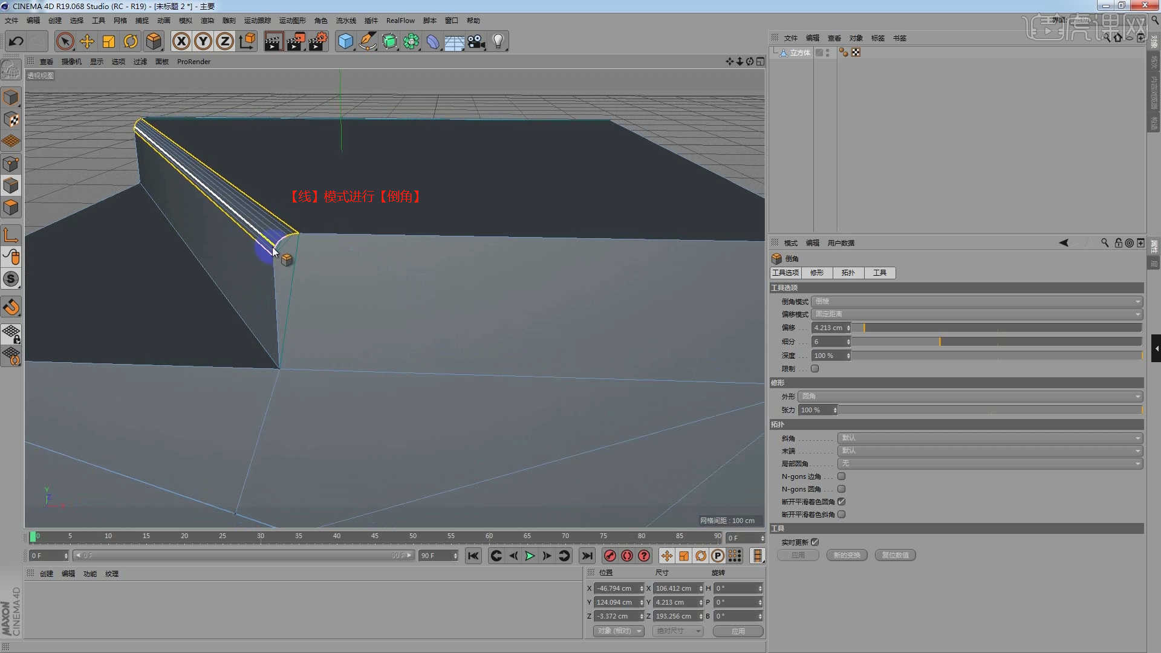Open the 末端 dropdown
The width and height of the screenshot is (1161, 653).
click(990, 450)
